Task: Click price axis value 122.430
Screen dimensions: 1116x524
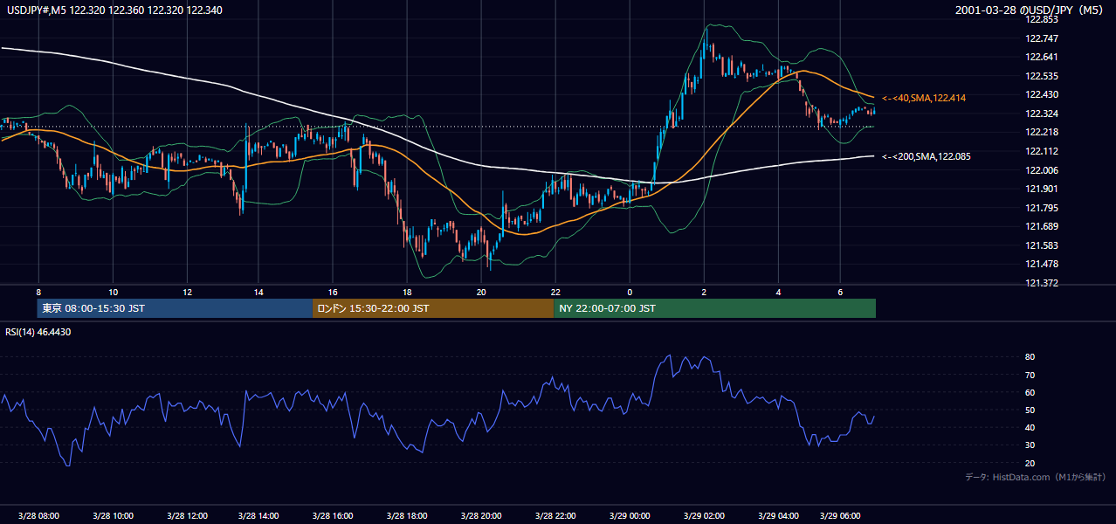Action: (x=1042, y=94)
